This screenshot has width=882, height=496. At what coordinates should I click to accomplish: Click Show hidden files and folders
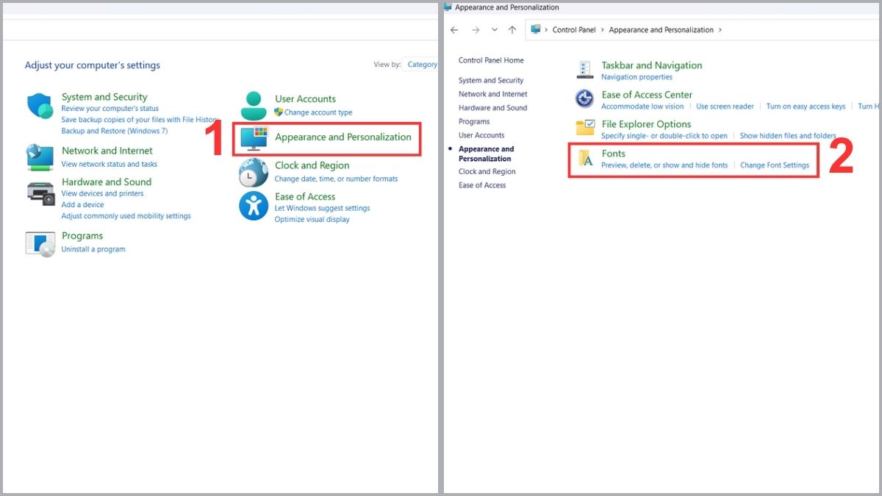(788, 136)
